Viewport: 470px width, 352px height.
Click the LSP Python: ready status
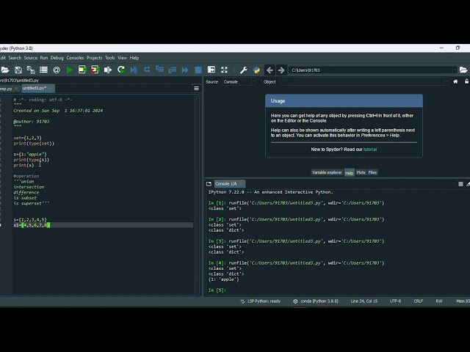(x=261, y=301)
